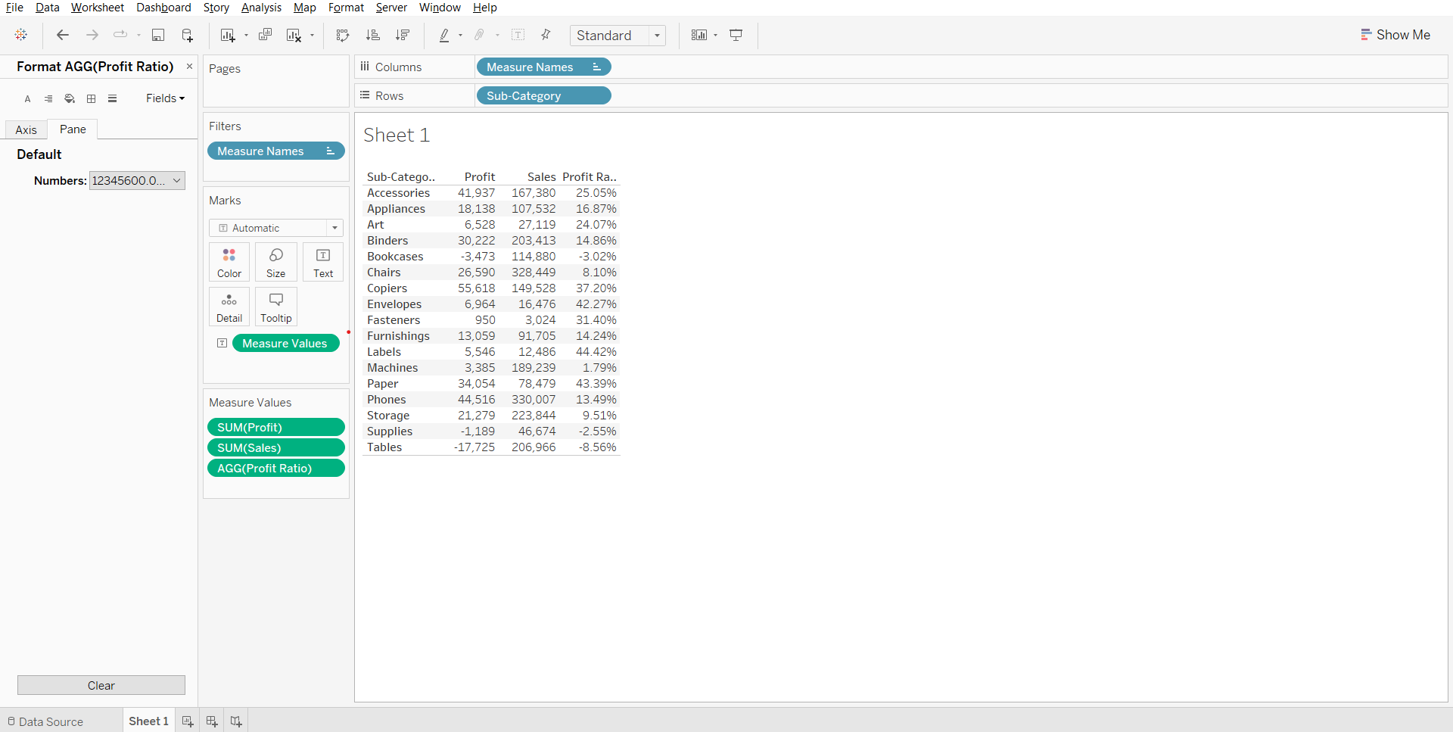Toggle Presentation Mode from the toolbar
This screenshot has height=732, width=1453.
pos(736,36)
